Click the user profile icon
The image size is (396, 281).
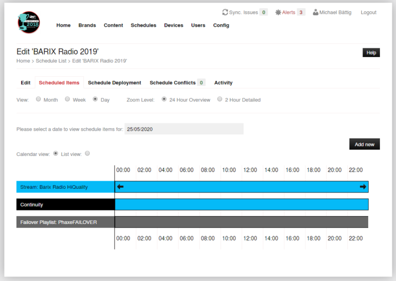(x=316, y=12)
